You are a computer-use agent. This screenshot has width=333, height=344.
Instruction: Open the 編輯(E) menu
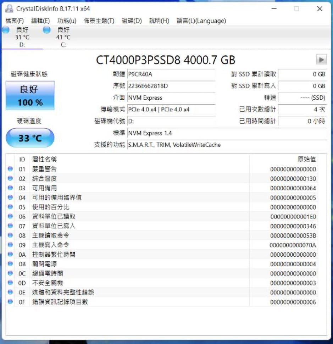40,21
